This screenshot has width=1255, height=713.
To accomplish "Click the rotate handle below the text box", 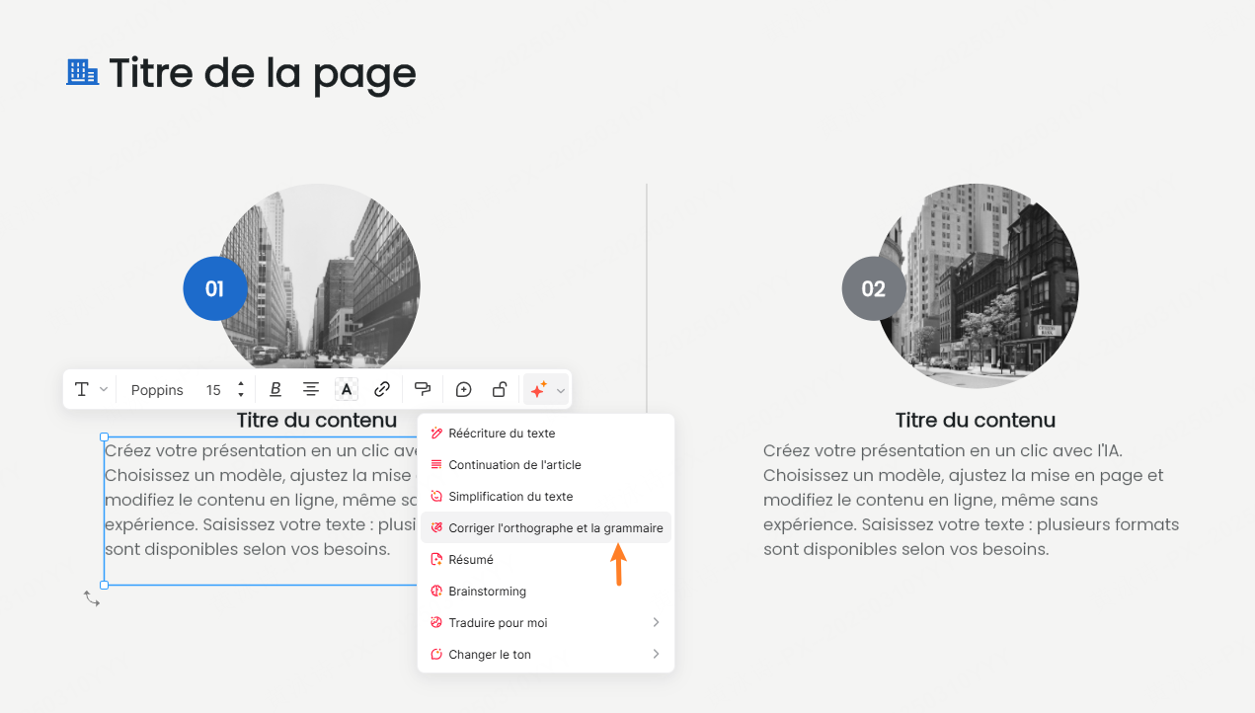I will (92, 598).
